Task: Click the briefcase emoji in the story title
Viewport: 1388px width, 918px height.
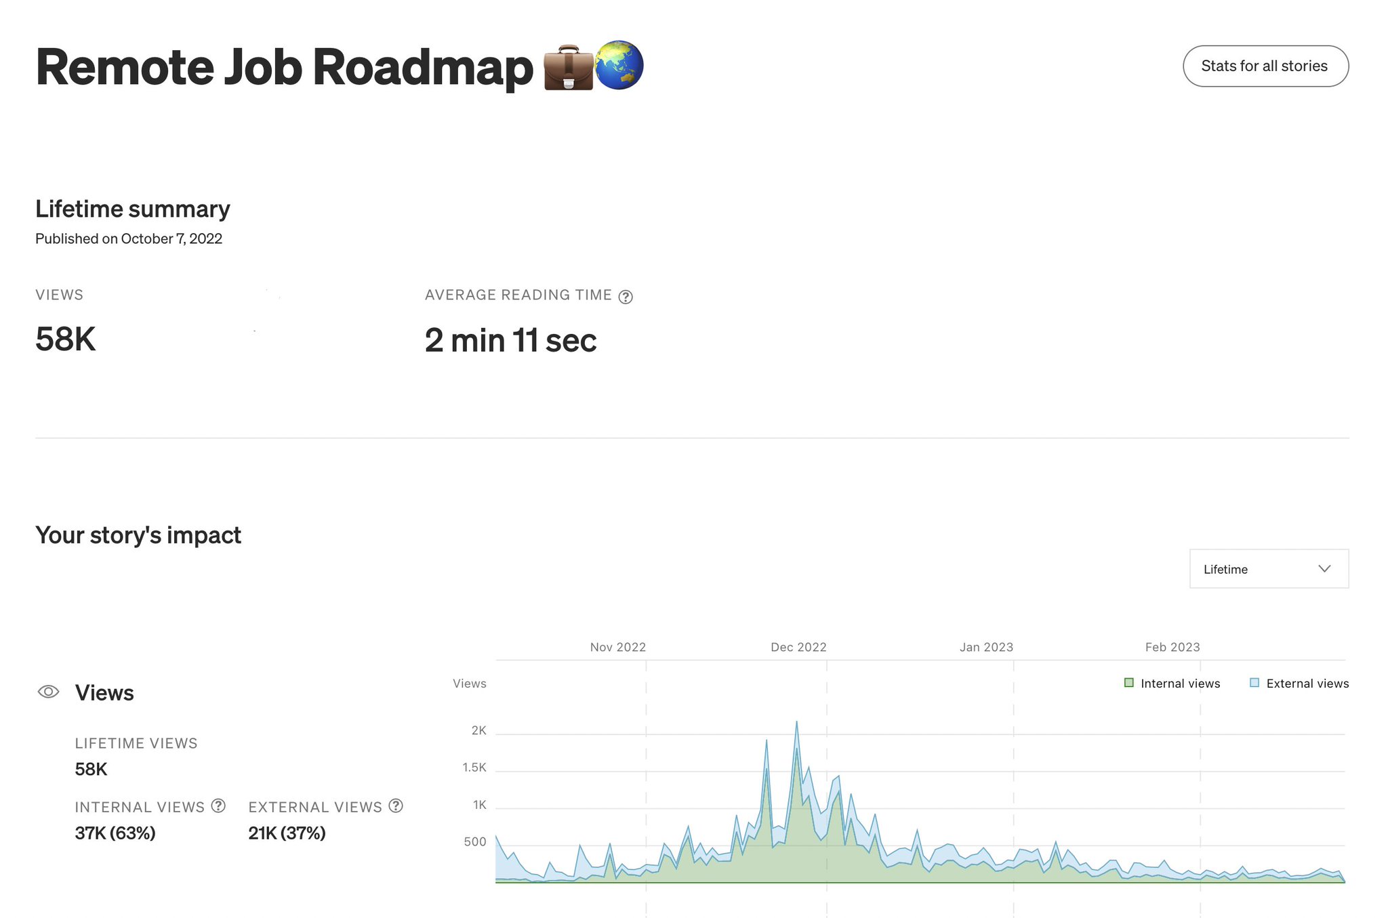Action: (568, 68)
